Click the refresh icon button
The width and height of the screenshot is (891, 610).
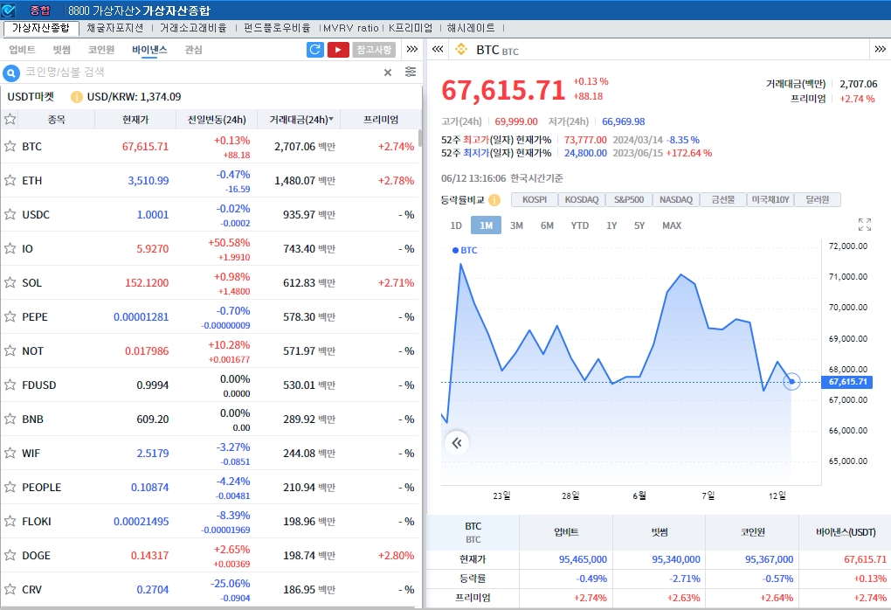click(x=314, y=50)
